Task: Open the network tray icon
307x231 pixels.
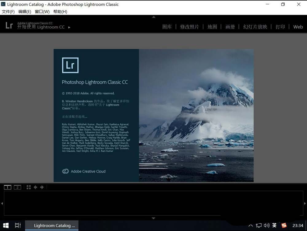Action: pos(258,225)
